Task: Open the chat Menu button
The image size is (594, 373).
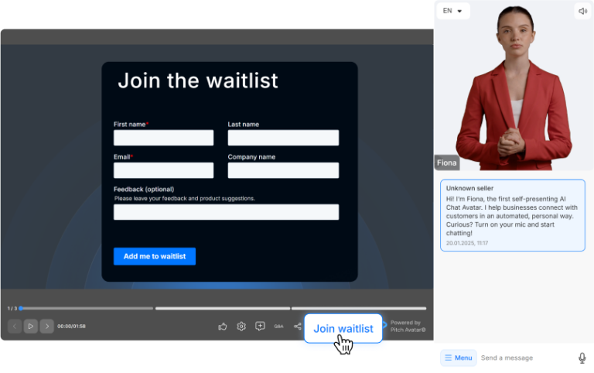Action: [459, 358]
